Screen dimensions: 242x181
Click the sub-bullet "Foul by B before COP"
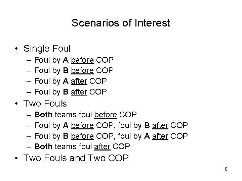[74, 71]
